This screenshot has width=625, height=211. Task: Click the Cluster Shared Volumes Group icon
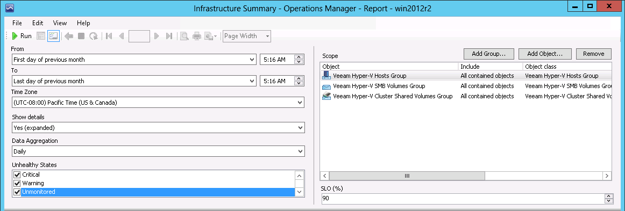click(326, 96)
